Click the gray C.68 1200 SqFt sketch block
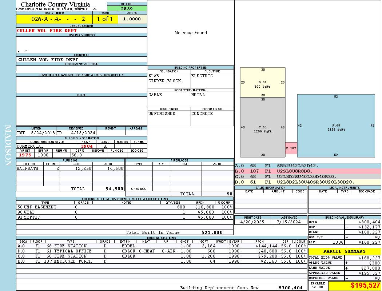The height and width of the screenshot is (291, 382). [263, 127]
